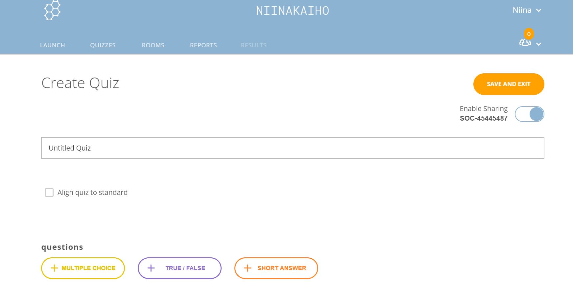Image resolution: width=573 pixels, height=282 pixels.
Task: Click the plus icon on Short Answer
Action: (248, 268)
